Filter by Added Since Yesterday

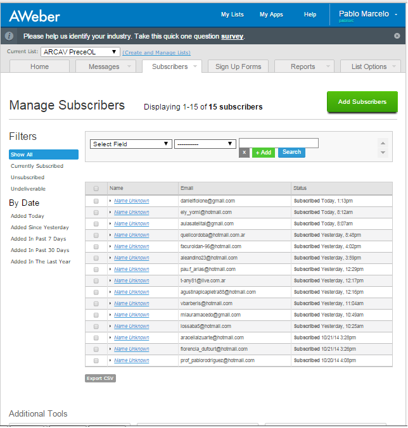pyautogui.click(x=40, y=228)
